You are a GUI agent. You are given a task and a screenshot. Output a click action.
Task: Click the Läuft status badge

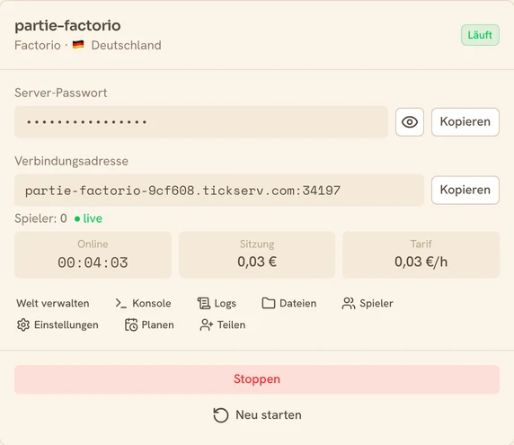[x=480, y=35]
